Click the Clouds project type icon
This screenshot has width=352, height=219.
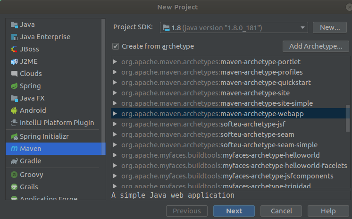(14, 74)
